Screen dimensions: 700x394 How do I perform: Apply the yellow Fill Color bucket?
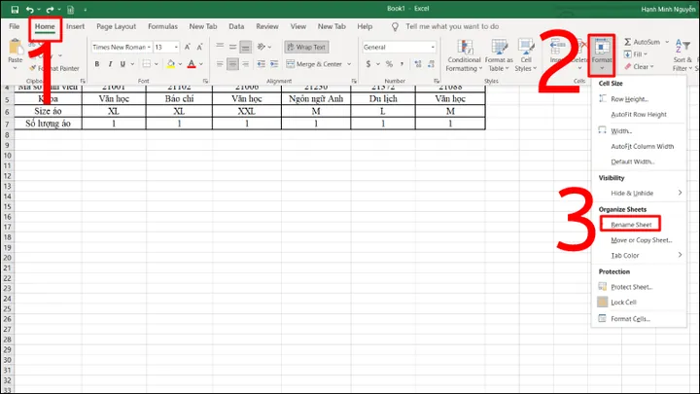coord(170,64)
